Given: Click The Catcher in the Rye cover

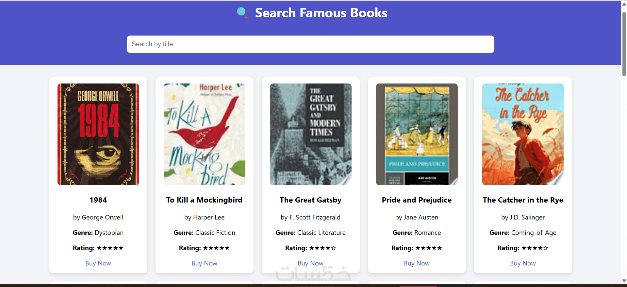Looking at the screenshot, I should pyautogui.click(x=523, y=134).
